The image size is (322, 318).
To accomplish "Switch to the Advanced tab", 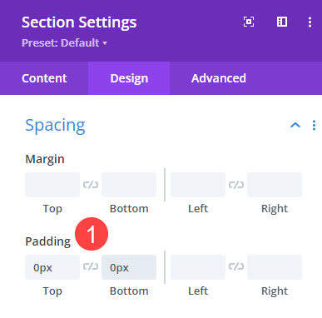I will tap(219, 78).
